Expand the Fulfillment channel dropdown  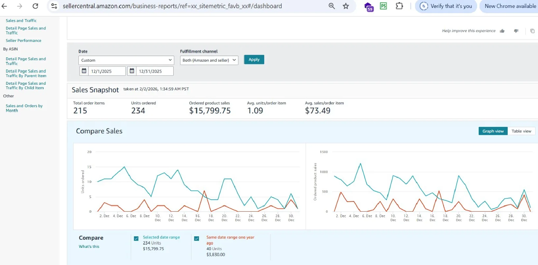209,60
